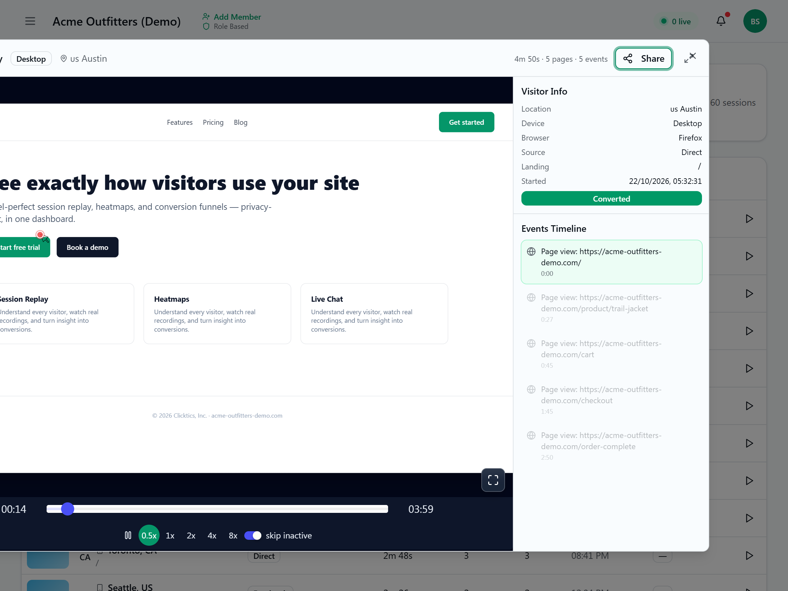Image resolution: width=788 pixels, height=591 pixels.
Task: Set playback speed to 2x
Action: click(191, 535)
